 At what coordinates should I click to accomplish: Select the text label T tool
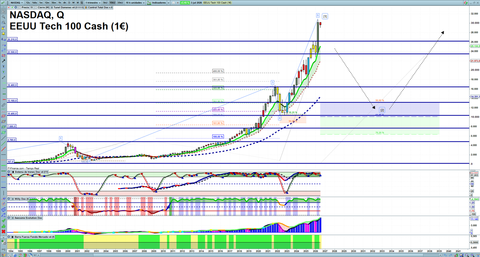pyautogui.click(x=3, y=66)
